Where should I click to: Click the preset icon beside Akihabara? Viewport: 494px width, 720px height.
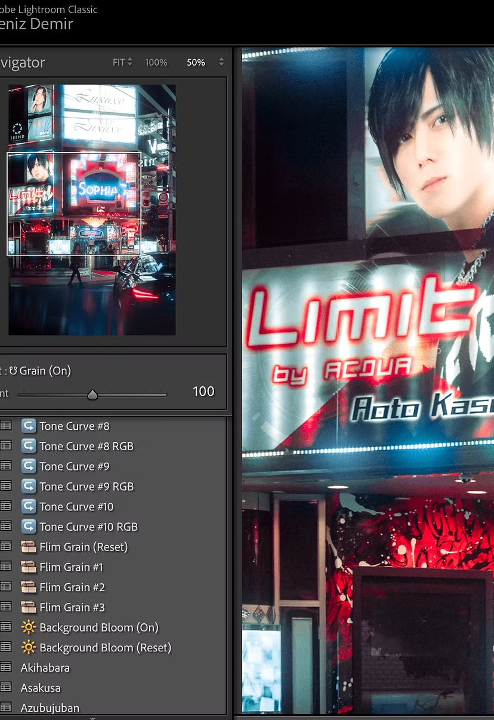[5, 668]
